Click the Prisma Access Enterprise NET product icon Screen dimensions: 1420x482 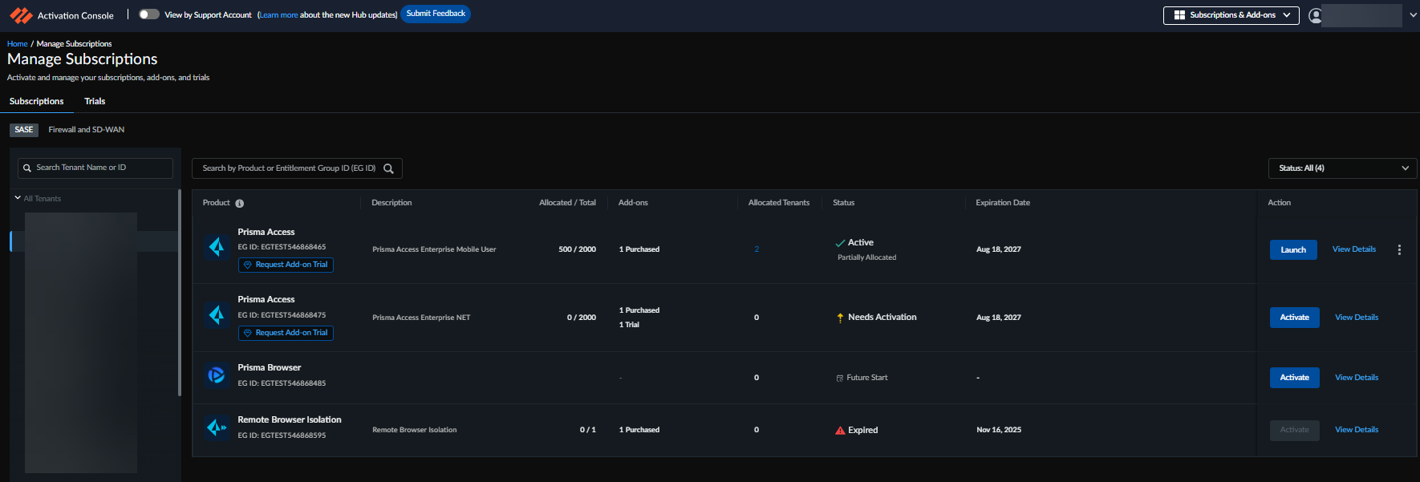(216, 315)
